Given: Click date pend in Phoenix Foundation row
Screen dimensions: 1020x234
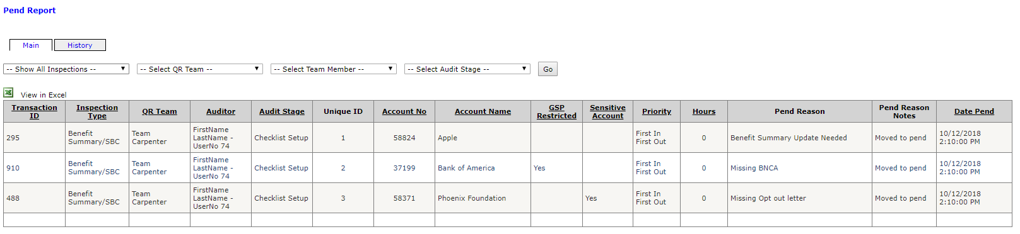Looking at the screenshot, I should 960,198.
